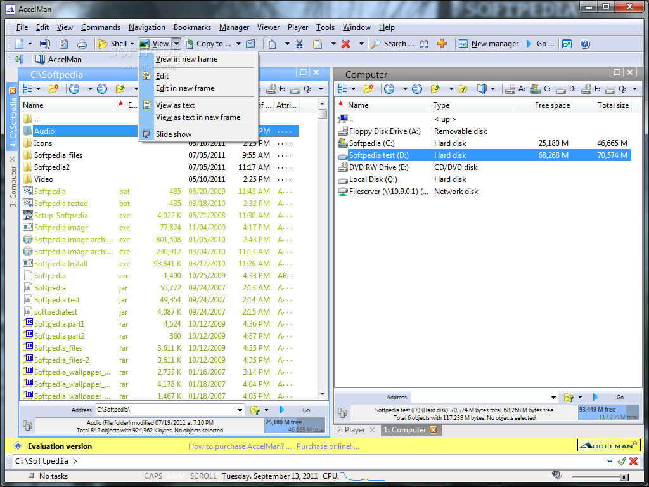Click the Copy clipboard icon in toolbar
The height and width of the screenshot is (487, 649).
[271, 44]
